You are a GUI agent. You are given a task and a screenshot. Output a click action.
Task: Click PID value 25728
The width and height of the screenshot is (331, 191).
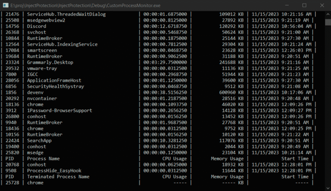click(12, 183)
